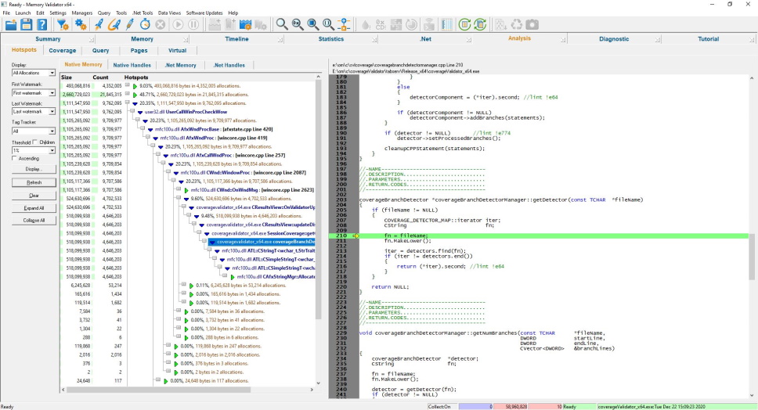Click the green arrow on CWnd::OnWndMsg row
The image size is (758, 410).
click(186, 190)
